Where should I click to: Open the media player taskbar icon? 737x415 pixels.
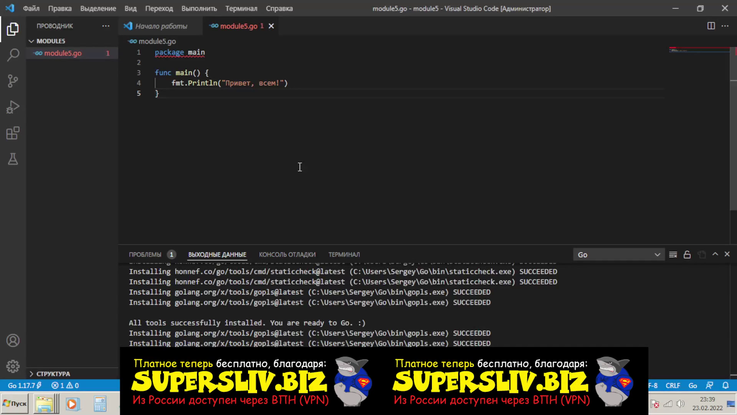pos(72,404)
